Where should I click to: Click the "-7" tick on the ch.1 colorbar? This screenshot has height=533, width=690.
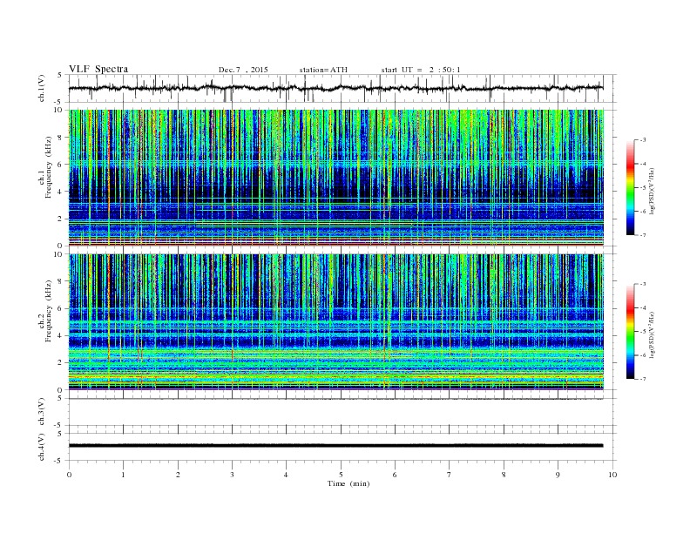pyautogui.click(x=643, y=235)
